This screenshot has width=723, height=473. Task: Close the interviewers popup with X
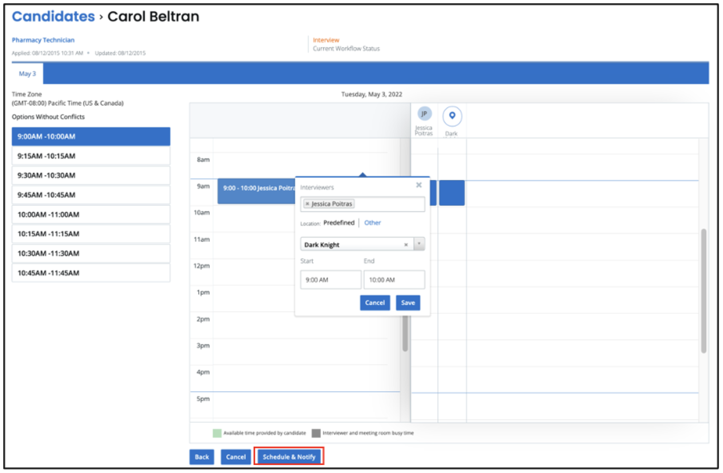pyautogui.click(x=419, y=185)
